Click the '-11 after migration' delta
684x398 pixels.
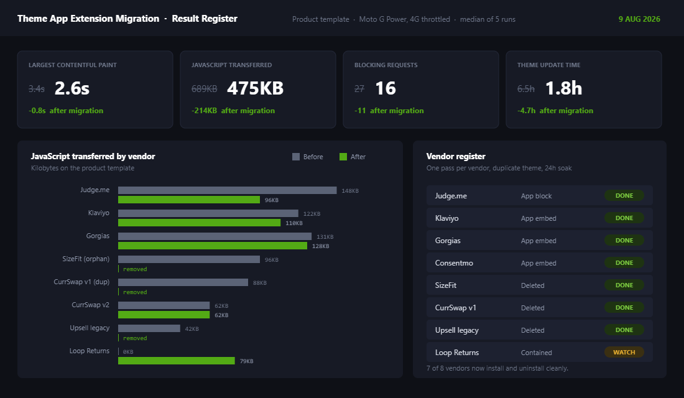[x=389, y=111]
